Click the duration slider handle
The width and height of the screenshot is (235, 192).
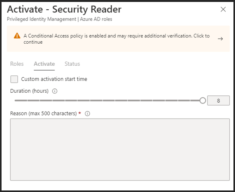point(203,101)
